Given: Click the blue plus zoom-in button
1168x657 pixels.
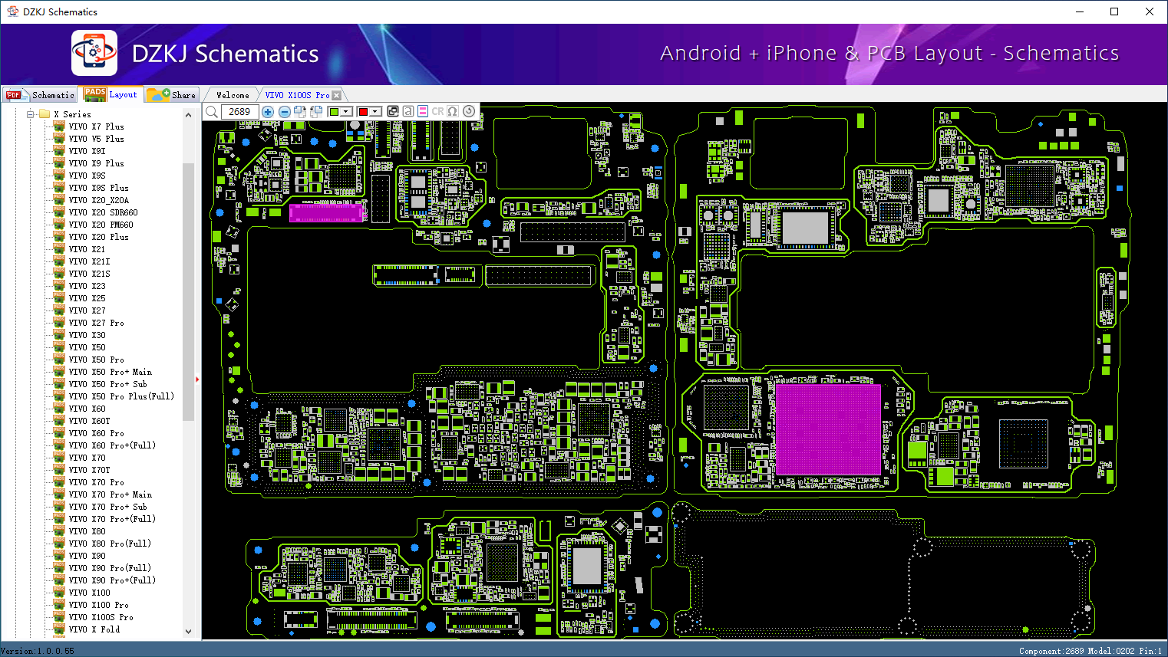Looking at the screenshot, I should point(268,112).
